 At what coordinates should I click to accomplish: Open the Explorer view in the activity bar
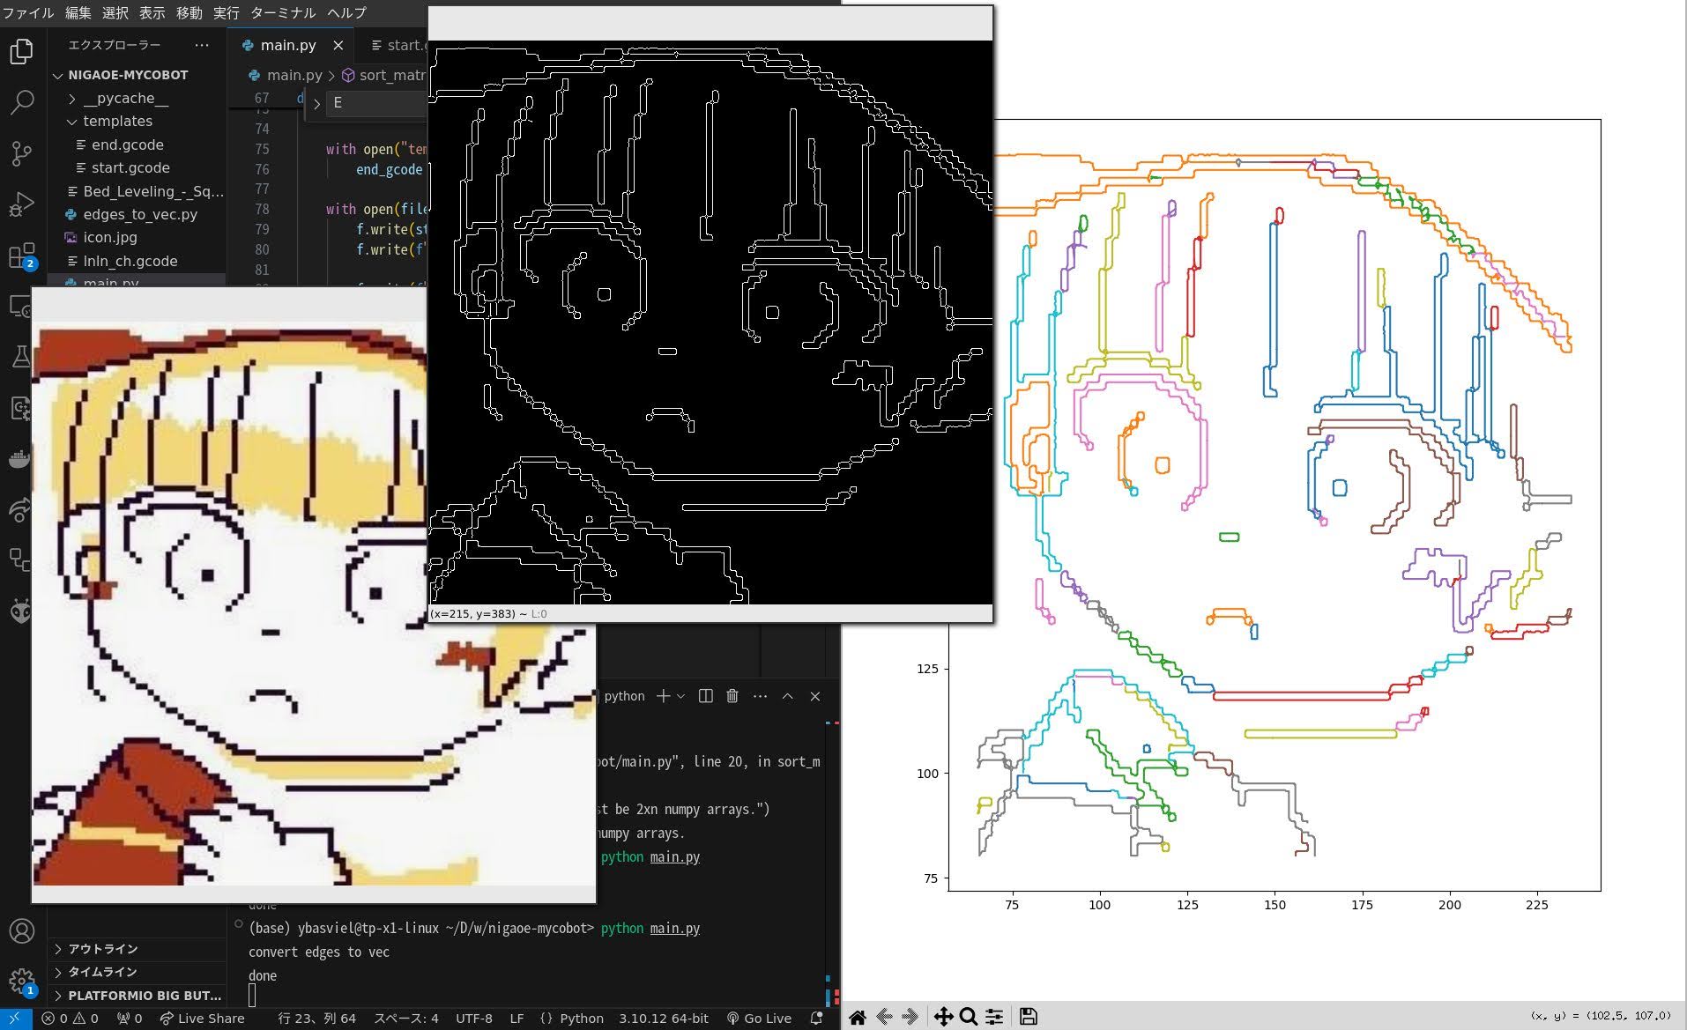click(21, 51)
